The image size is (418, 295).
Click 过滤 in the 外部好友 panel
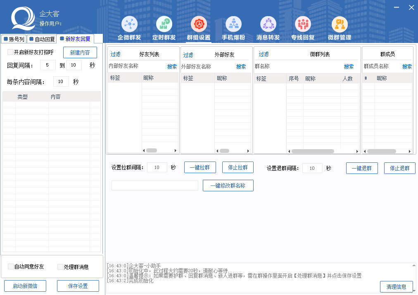188,55
